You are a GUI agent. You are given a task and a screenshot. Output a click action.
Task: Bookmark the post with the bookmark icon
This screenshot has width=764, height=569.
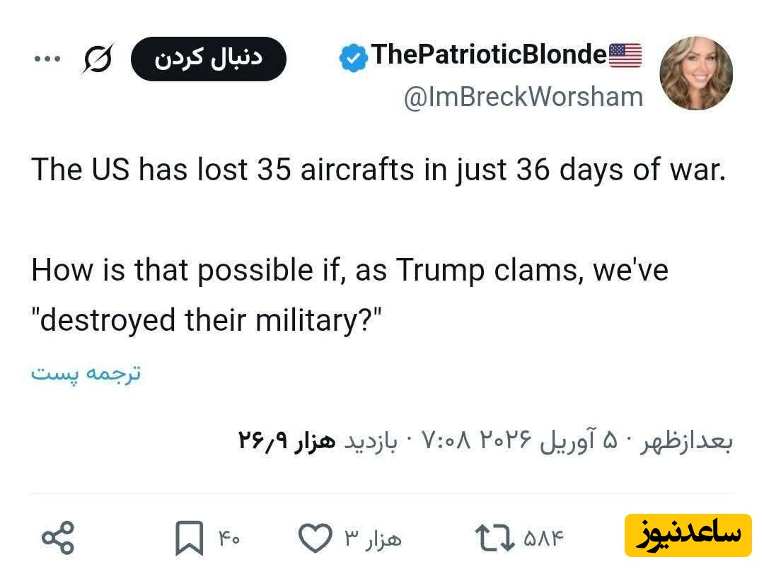click(x=189, y=539)
